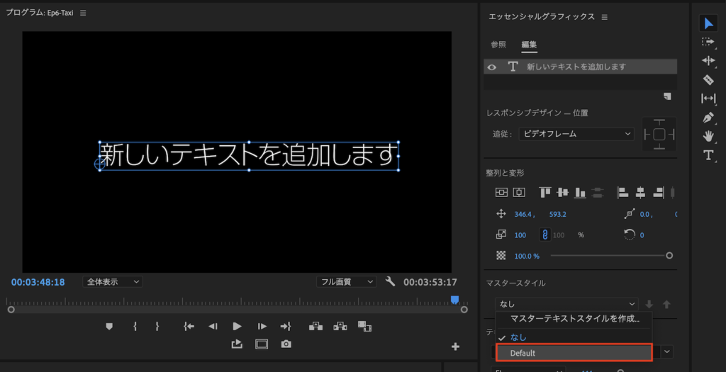
Task: Switch to the 編集 tab
Action: pyautogui.click(x=529, y=45)
